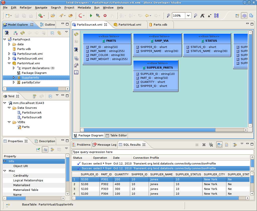This screenshot has height=211, width=257.
Task: Switch to the Parts.vdb editor tab
Action: 158,25
